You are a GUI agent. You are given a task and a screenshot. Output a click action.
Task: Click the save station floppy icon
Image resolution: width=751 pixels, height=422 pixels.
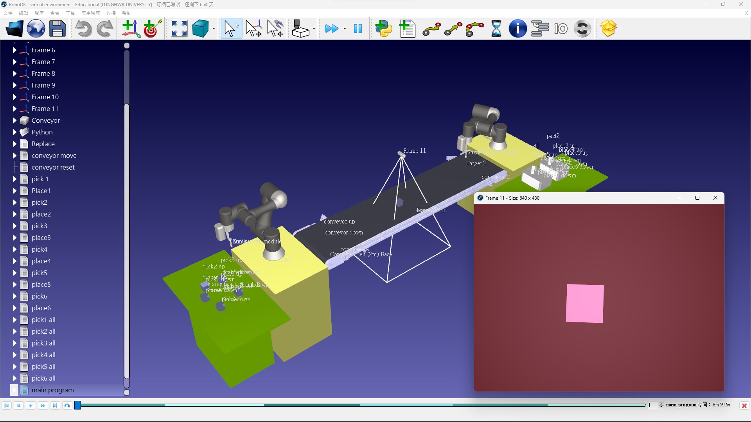click(x=57, y=29)
